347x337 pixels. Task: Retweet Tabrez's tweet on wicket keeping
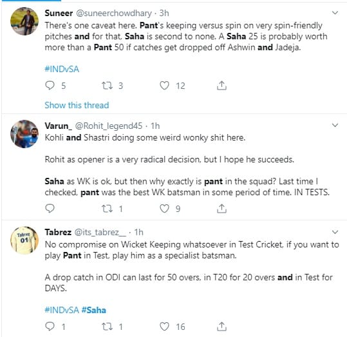(107, 326)
